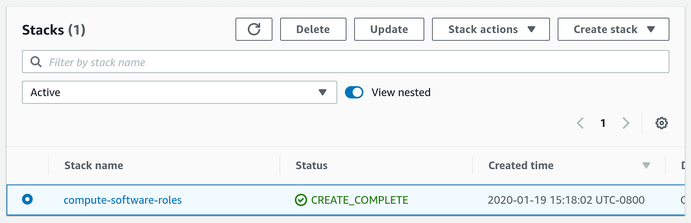
Task: Open table preferences with the gear icon
Action: (661, 123)
